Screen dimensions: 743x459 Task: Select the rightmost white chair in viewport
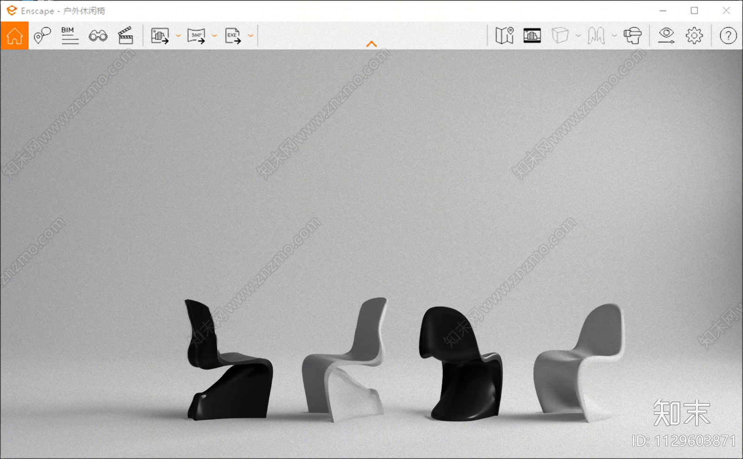(x=579, y=362)
